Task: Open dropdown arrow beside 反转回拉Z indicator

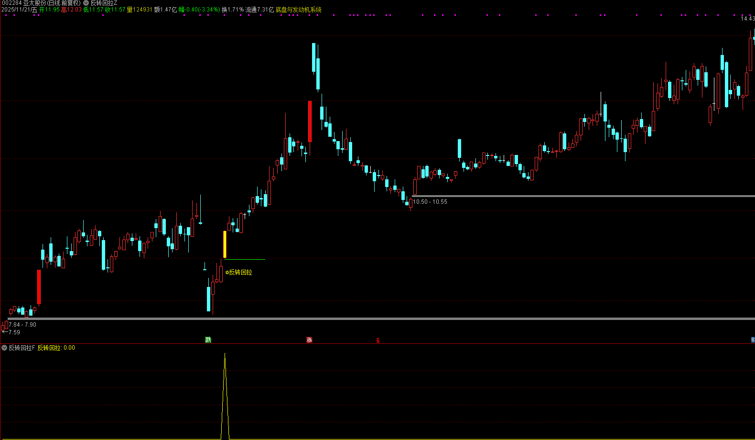Action: (x=86, y=3)
